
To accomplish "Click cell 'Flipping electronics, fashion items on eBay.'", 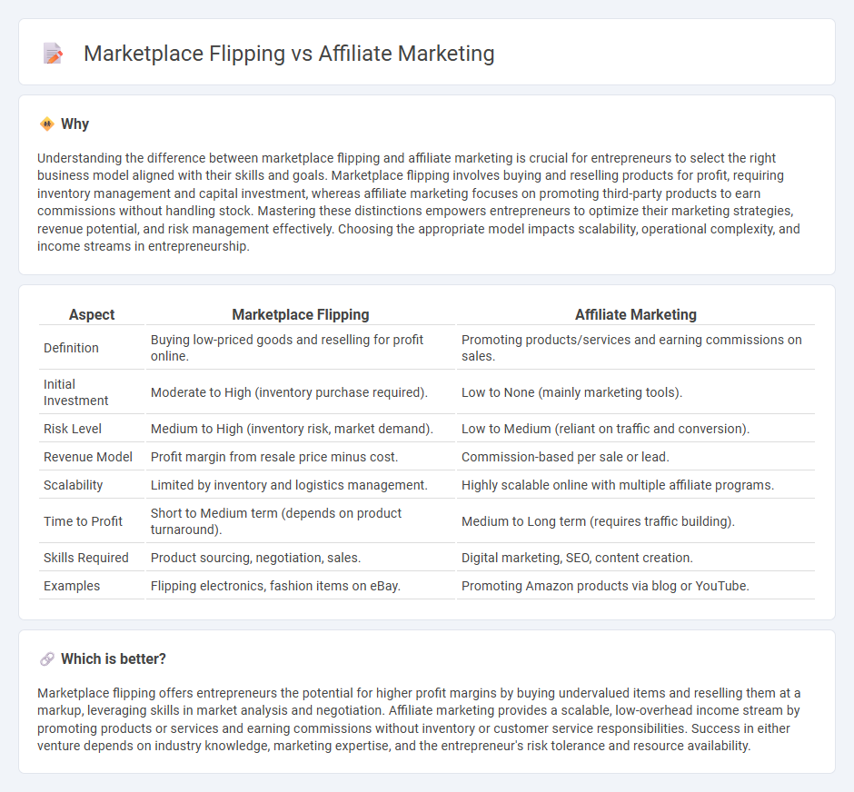I will pos(301,586).
